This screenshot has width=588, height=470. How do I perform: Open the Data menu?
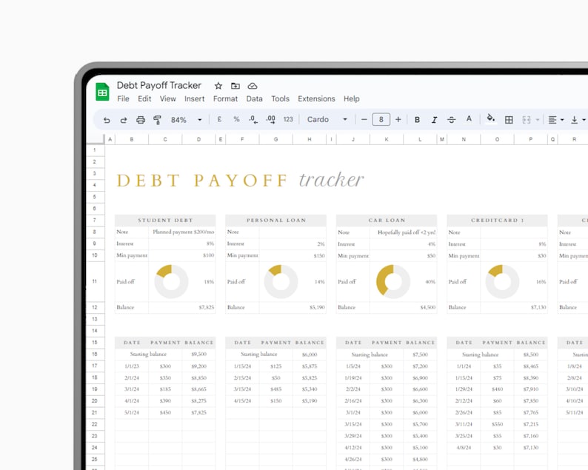click(x=254, y=99)
